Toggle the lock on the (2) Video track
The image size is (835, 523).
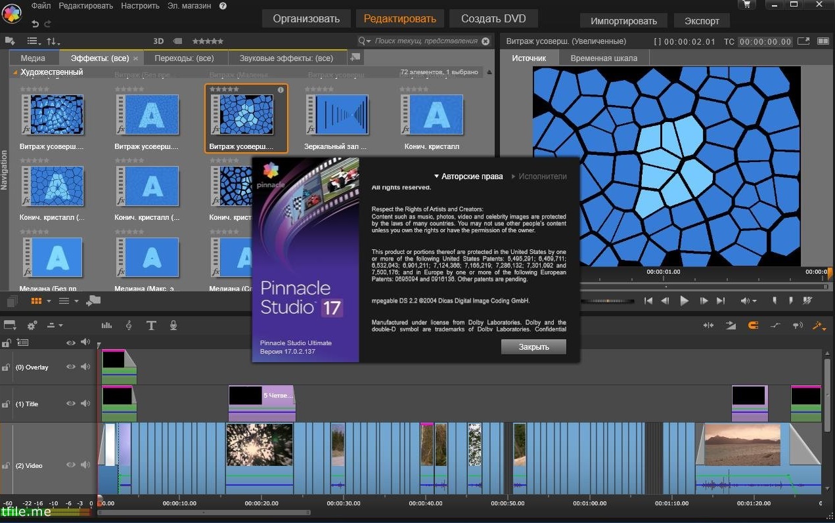[x=6, y=466]
